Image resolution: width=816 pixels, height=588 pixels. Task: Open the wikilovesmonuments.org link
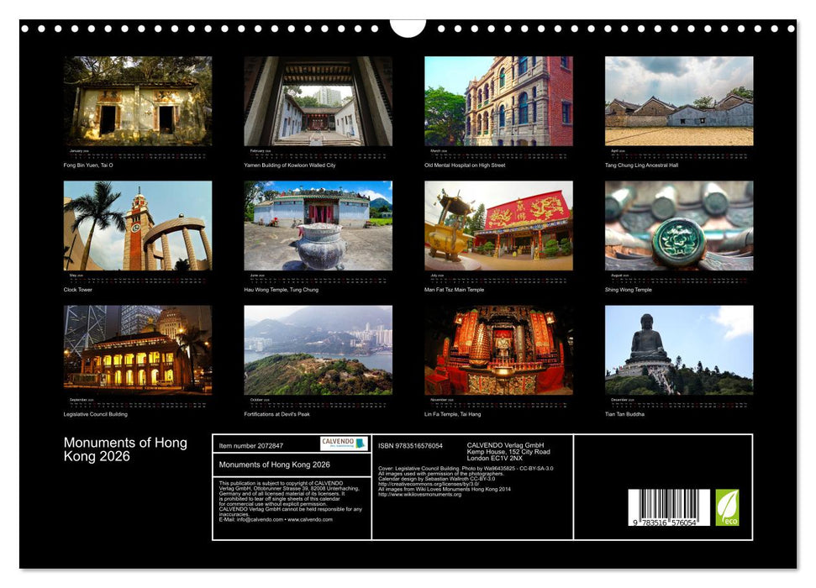[419, 495]
